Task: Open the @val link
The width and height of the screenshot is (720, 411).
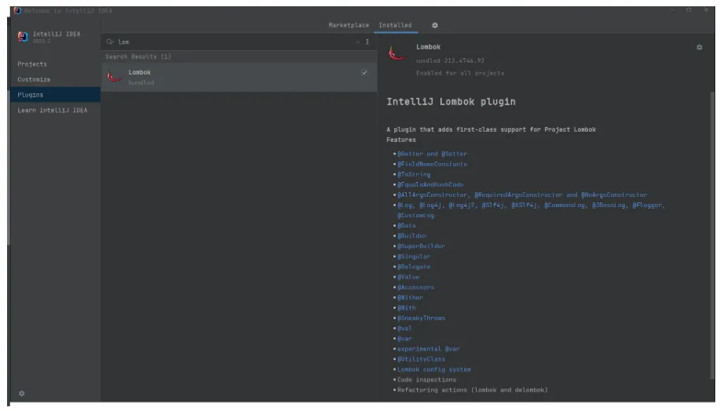Action: point(404,329)
